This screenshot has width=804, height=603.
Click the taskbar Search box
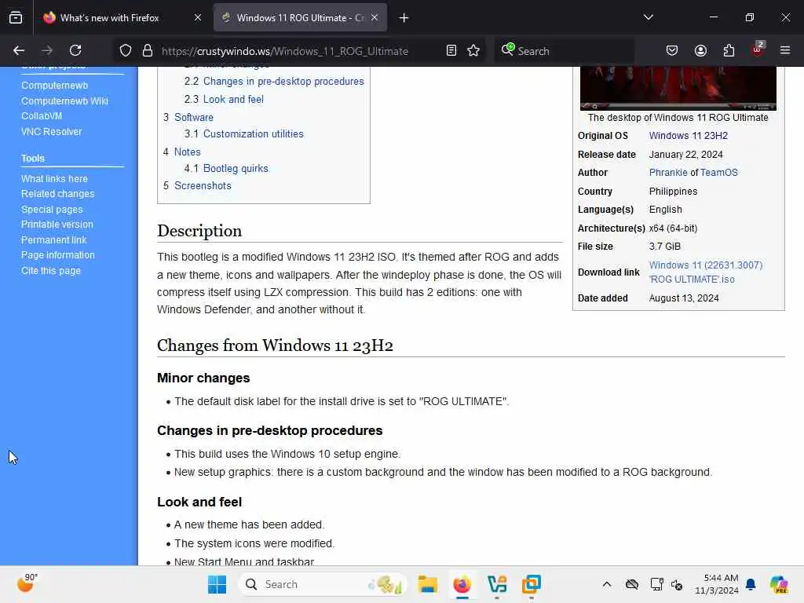pos(323,584)
